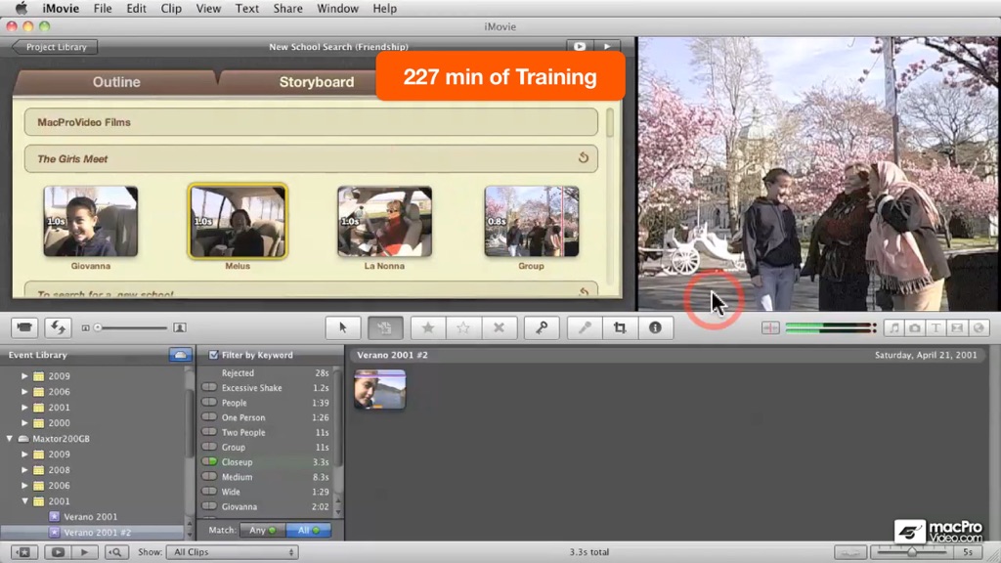This screenshot has height=563, width=1001.
Task: Open the Share menu
Action: point(288,8)
